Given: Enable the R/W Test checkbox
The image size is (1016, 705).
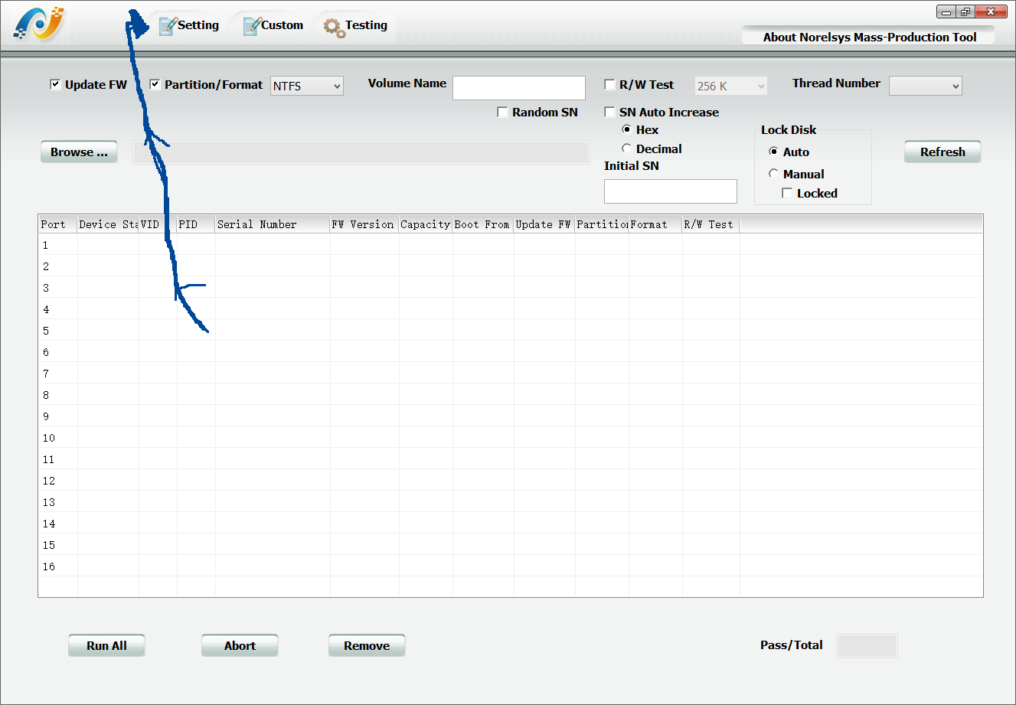Looking at the screenshot, I should pyautogui.click(x=609, y=84).
